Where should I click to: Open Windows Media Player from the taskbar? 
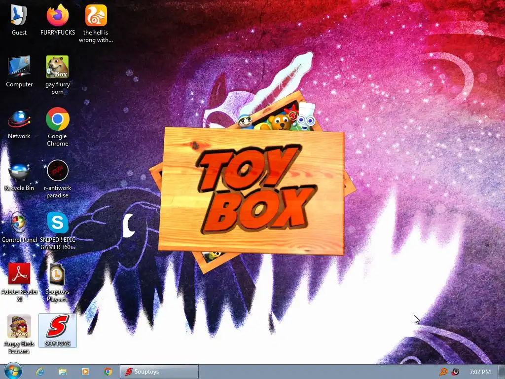pos(85,372)
